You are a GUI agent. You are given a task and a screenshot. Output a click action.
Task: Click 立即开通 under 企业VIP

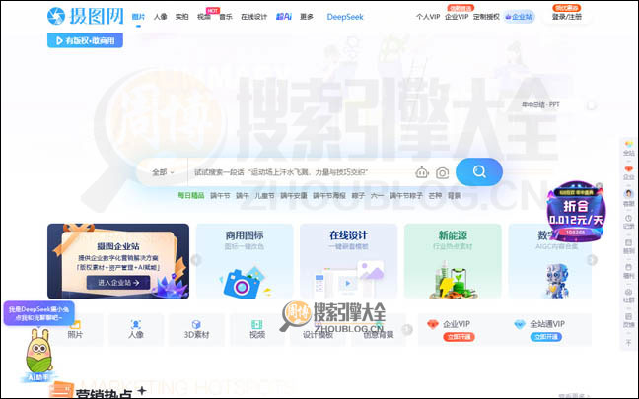tap(459, 337)
